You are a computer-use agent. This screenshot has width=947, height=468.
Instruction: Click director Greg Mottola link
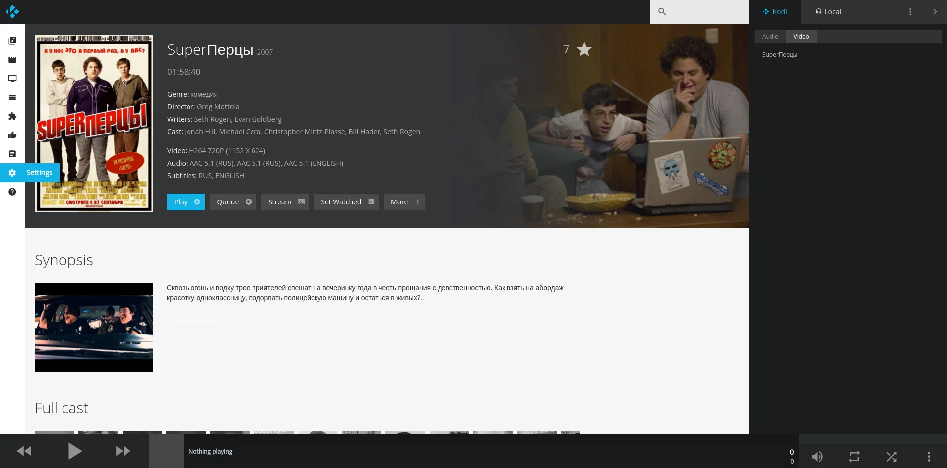[x=218, y=107]
